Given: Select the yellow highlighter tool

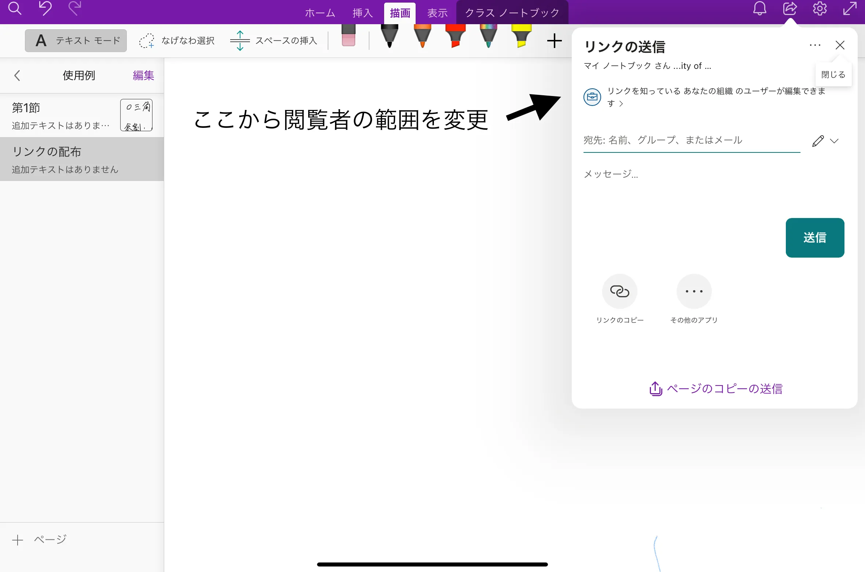Looking at the screenshot, I should (x=521, y=36).
